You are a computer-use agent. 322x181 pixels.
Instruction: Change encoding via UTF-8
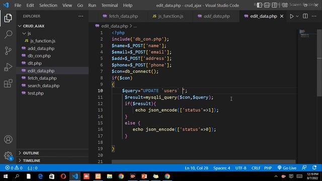240,168
